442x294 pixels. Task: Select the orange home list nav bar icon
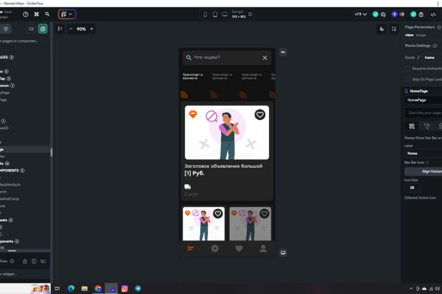click(x=191, y=249)
